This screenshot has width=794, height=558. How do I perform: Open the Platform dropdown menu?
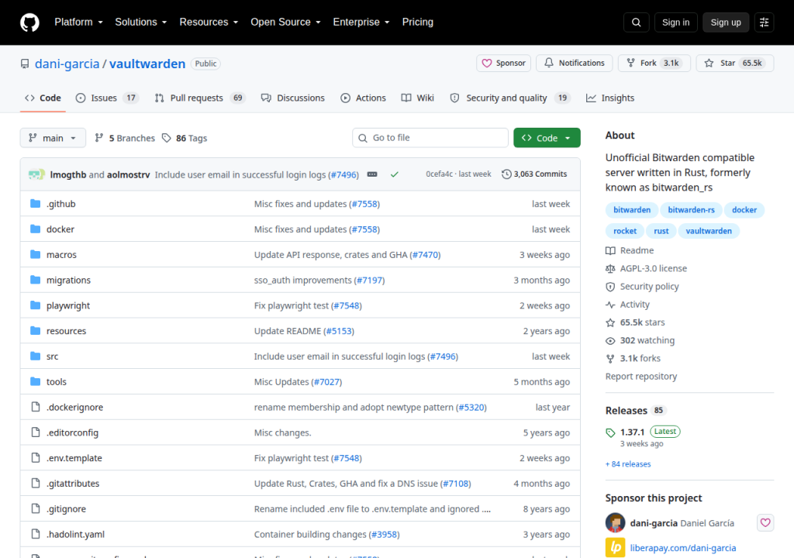[78, 22]
